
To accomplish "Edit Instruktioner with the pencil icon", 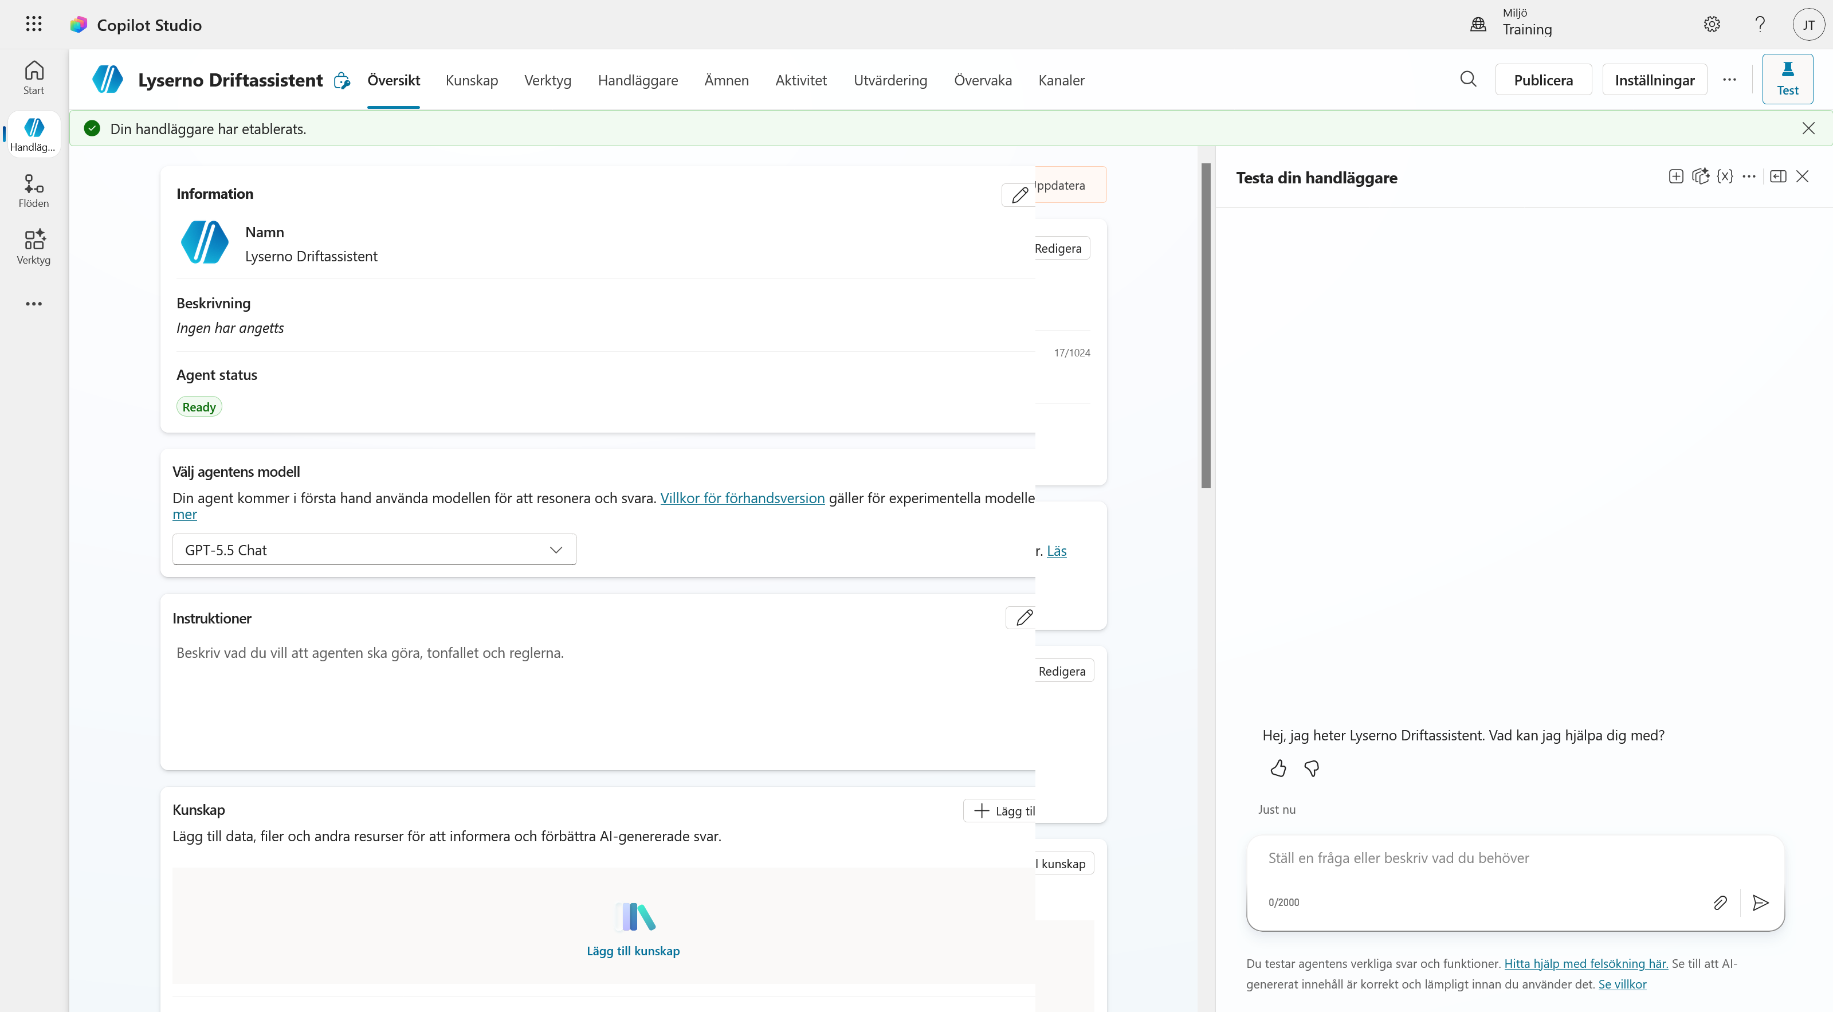I will point(1023,618).
